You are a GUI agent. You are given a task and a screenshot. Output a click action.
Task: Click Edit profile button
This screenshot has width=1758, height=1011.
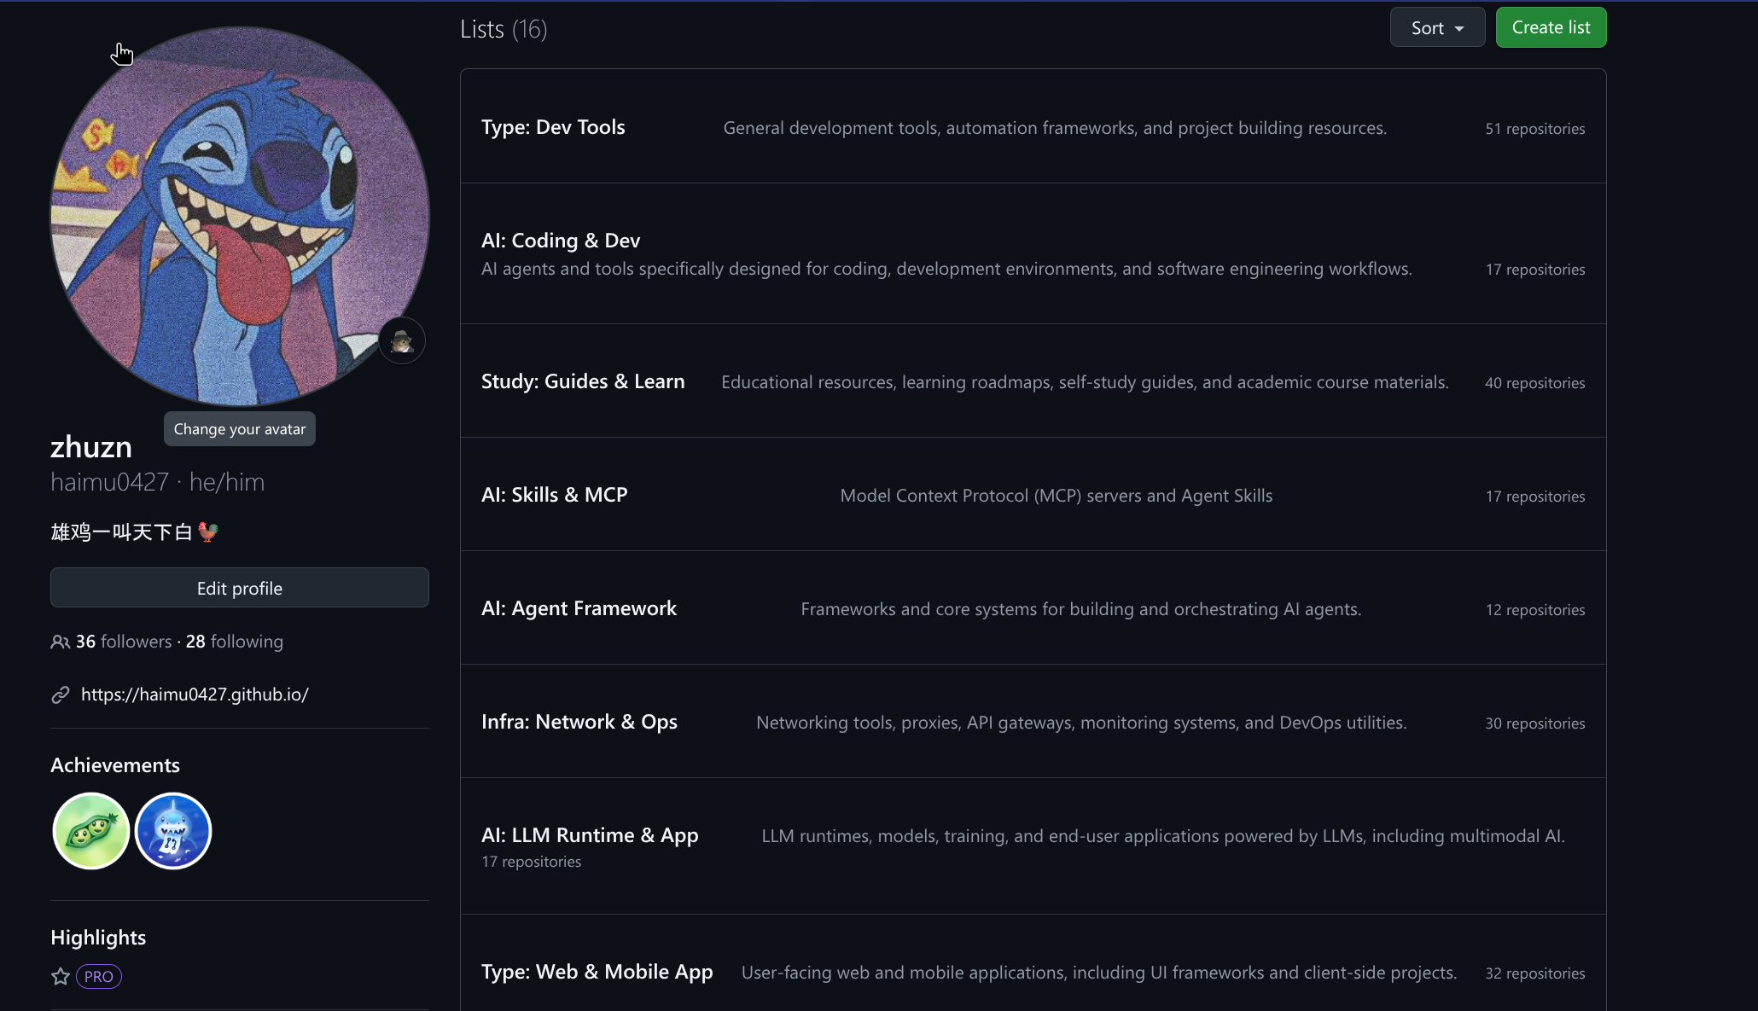pyautogui.click(x=240, y=588)
